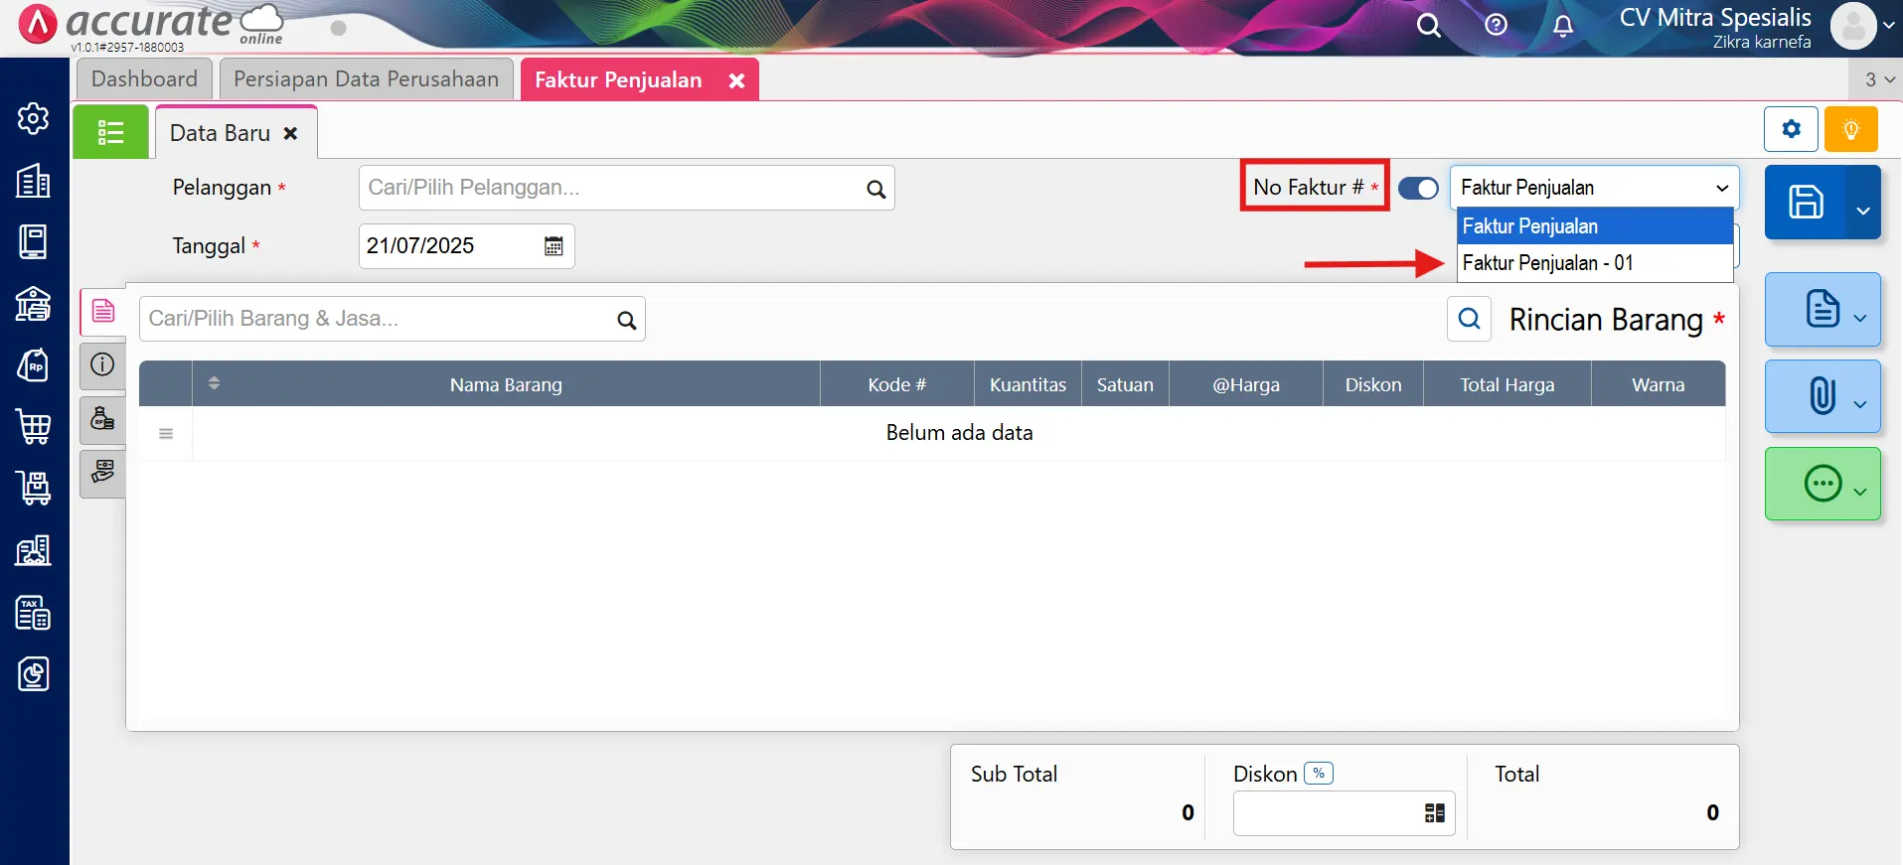Open the calendar picker for Tanggal
Screen dimensions: 1903x865
(x=554, y=246)
